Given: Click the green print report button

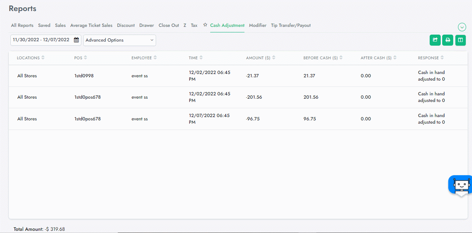Looking at the screenshot, I should coord(448,40).
